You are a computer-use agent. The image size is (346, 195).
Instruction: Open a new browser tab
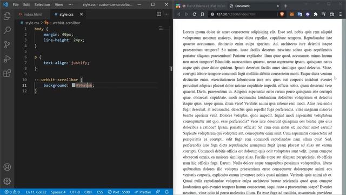point(285,6)
